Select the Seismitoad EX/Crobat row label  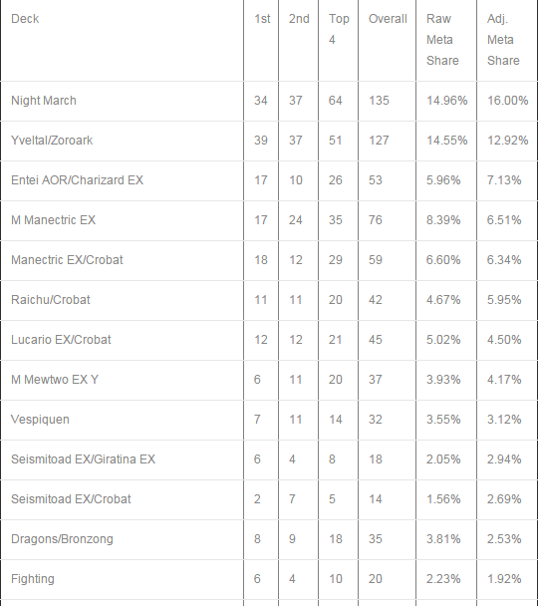tap(71, 498)
